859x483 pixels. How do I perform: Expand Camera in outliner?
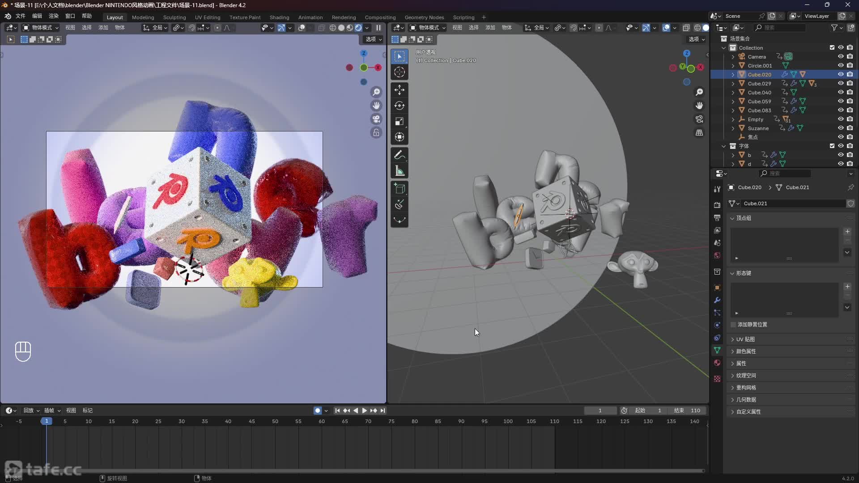tap(732, 57)
